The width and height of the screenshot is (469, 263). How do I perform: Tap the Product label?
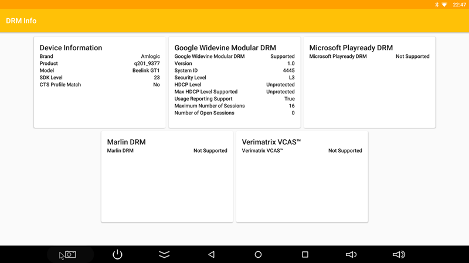coord(49,64)
